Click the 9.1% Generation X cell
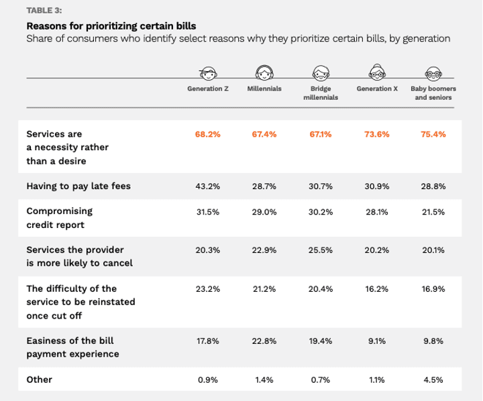The width and height of the screenshot is (483, 401). 377,341
